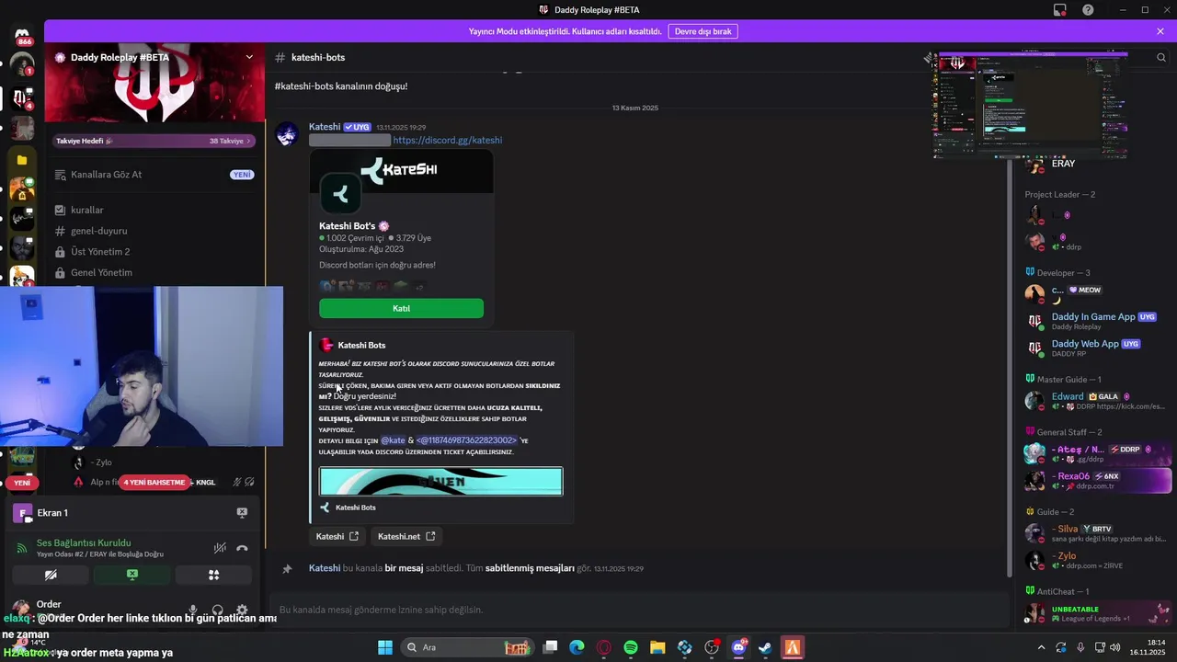Image resolution: width=1177 pixels, height=662 pixels.
Task: Open user settings gear icon
Action: pos(242,610)
